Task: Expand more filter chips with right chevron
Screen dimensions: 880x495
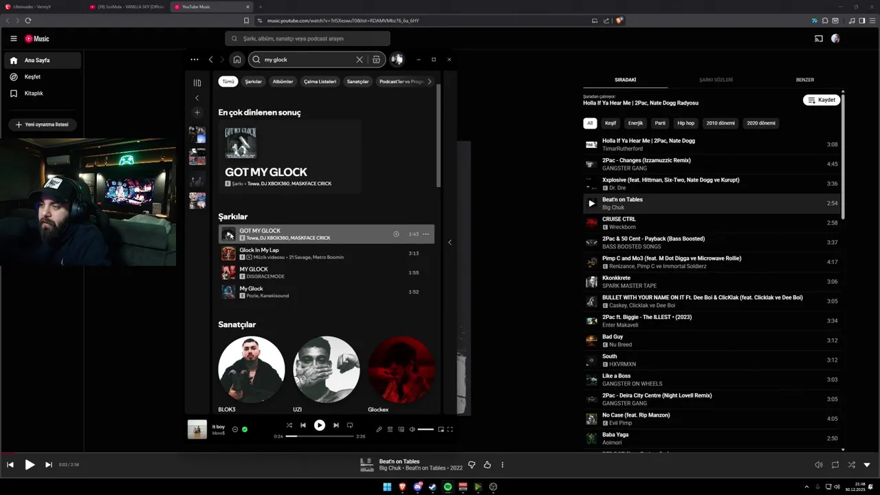Action: tap(430, 81)
